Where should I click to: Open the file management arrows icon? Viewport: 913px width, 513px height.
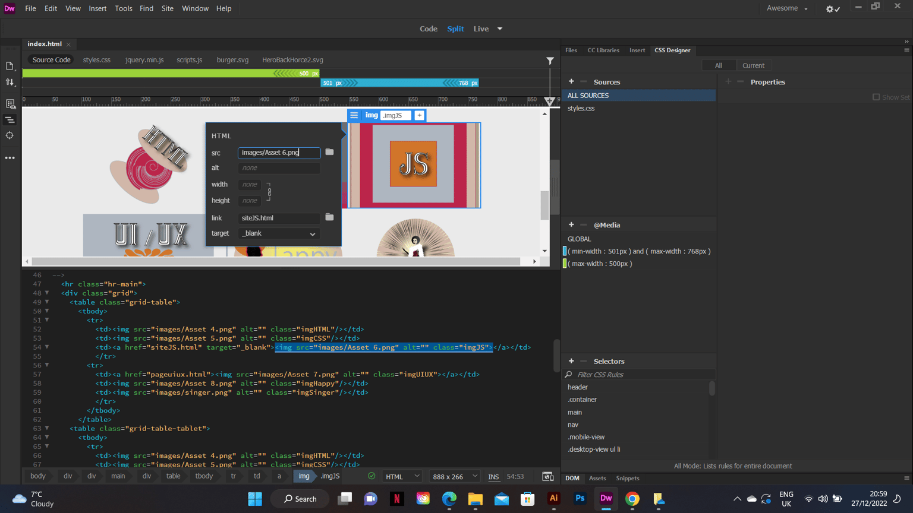tap(10, 82)
